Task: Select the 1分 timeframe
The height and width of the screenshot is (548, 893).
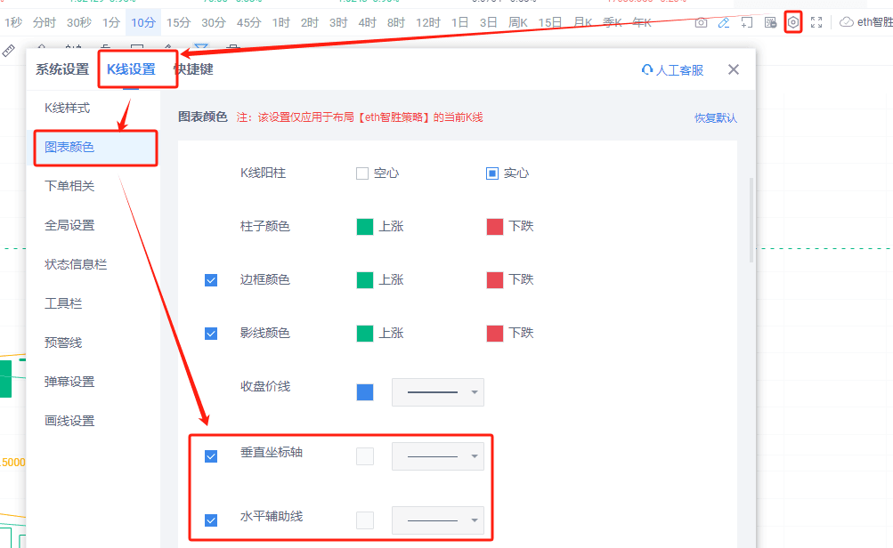Action: click(x=111, y=23)
